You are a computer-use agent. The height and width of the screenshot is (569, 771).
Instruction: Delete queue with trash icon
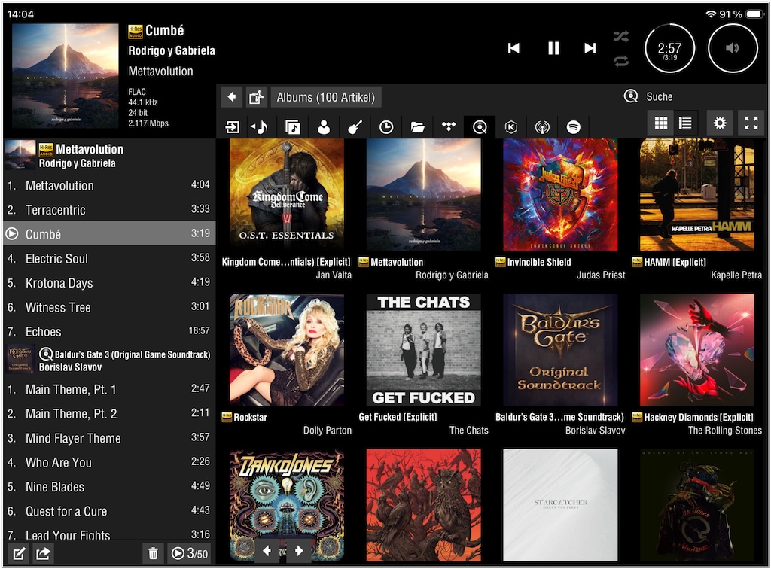(x=154, y=554)
